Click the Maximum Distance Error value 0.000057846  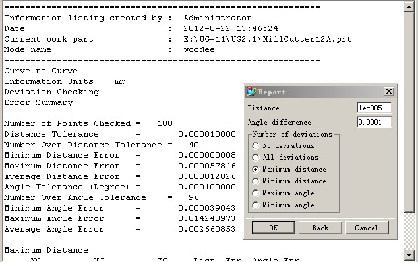(207, 166)
